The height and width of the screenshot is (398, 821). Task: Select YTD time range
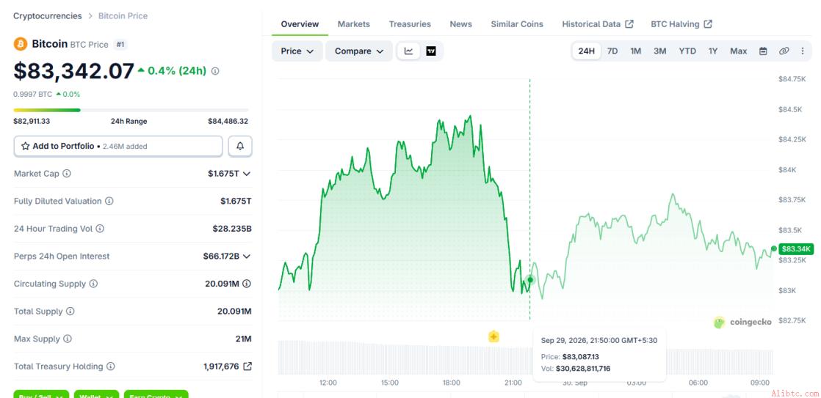pyautogui.click(x=687, y=51)
